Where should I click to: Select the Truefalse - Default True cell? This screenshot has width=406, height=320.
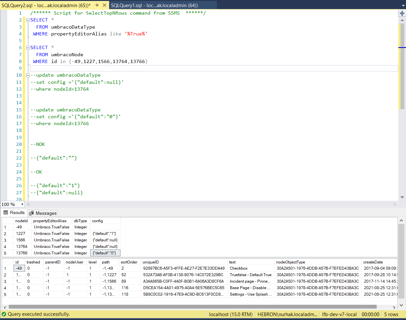click(251, 275)
